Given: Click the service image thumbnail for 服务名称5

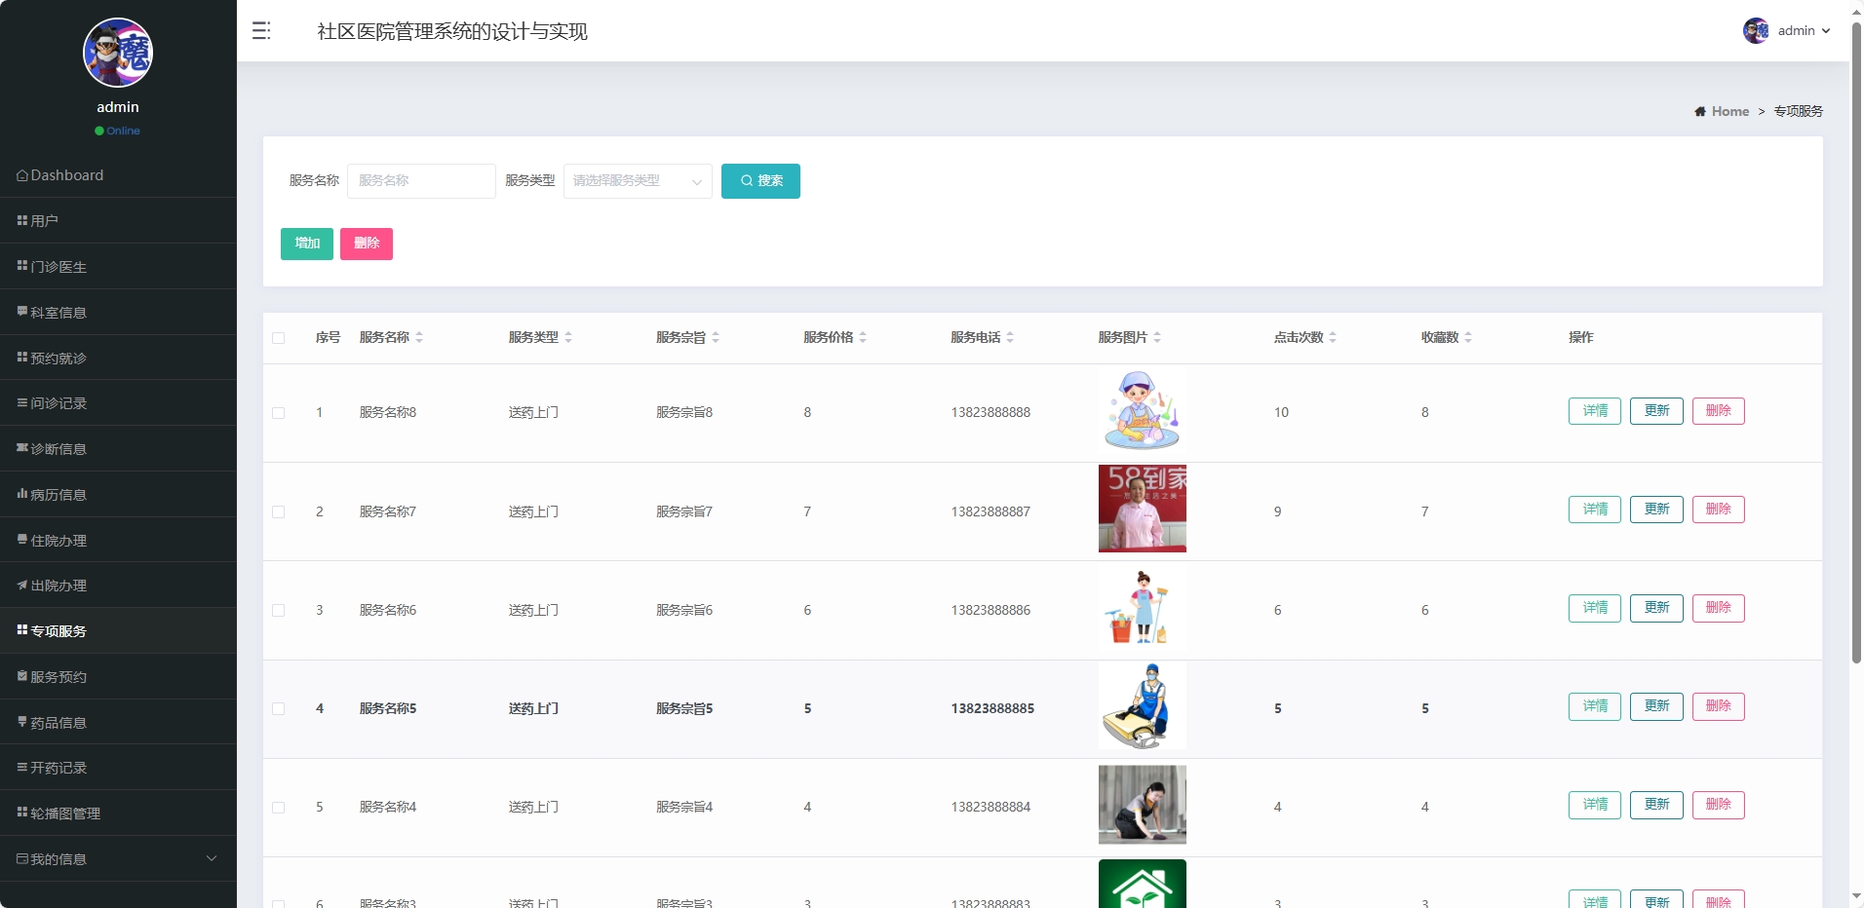Looking at the screenshot, I should click(x=1143, y=706).
